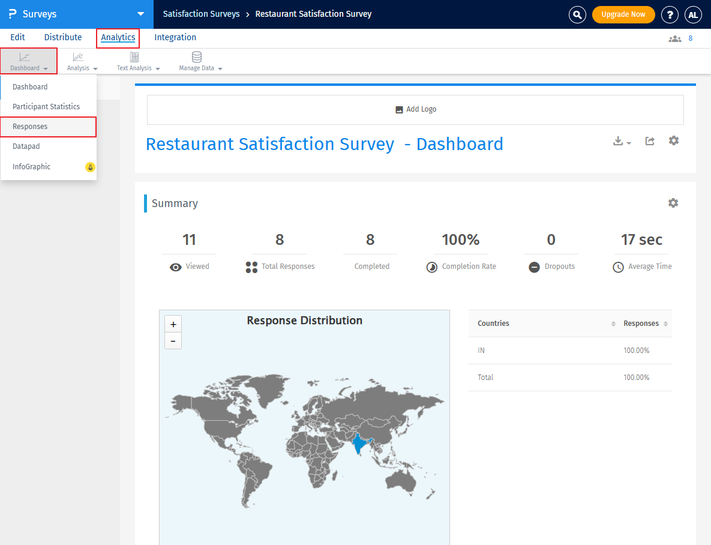Open the Summary section settings gear
Screen dimensions: 711x545
[x=673, y=203]
